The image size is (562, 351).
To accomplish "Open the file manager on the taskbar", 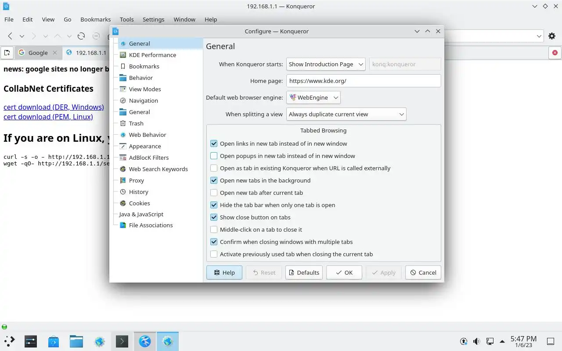I will tap(76, 341).
